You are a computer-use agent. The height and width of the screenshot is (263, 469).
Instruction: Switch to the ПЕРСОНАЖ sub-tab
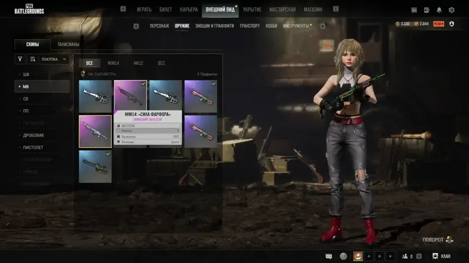[159, 26]
